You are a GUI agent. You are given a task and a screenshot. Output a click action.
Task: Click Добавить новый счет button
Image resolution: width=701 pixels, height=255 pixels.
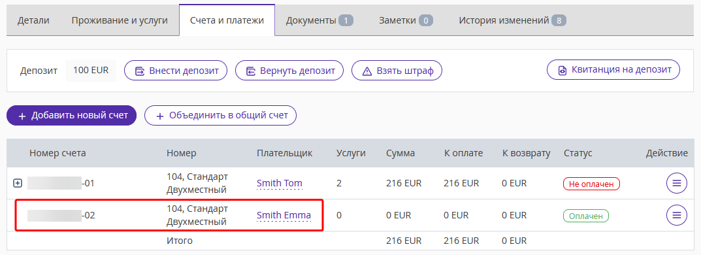[71, 116]
